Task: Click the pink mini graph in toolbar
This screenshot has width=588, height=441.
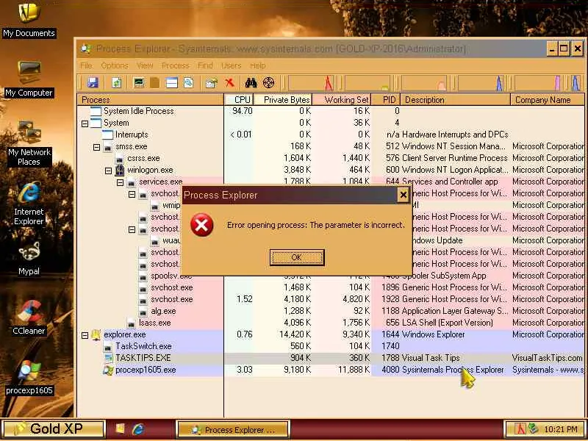Action: [x=537, y=83]
